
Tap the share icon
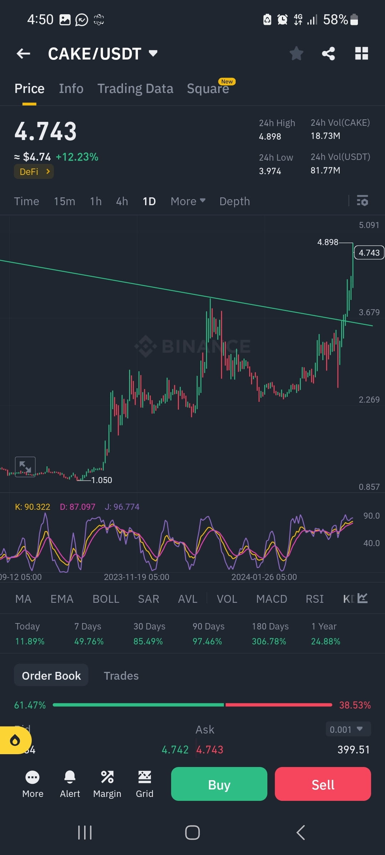[328, 54]
